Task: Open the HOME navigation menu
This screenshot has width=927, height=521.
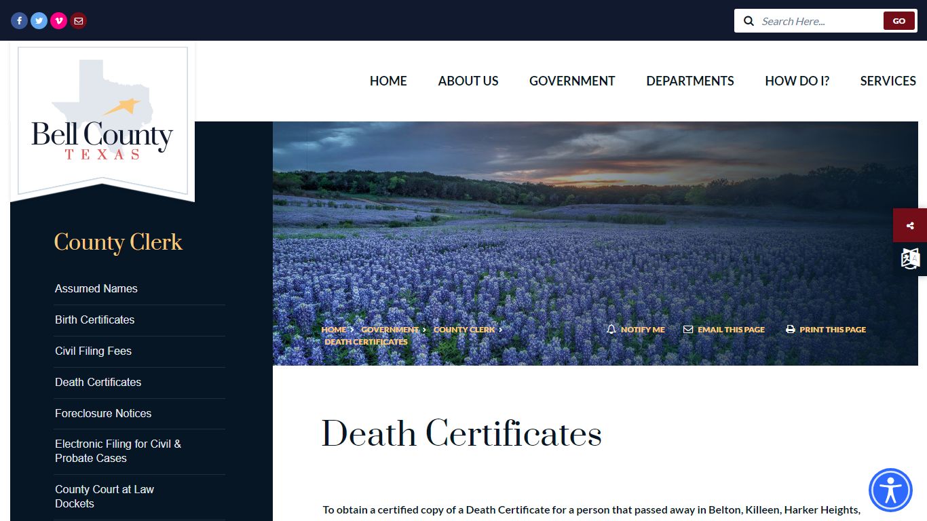Action: 388,81
